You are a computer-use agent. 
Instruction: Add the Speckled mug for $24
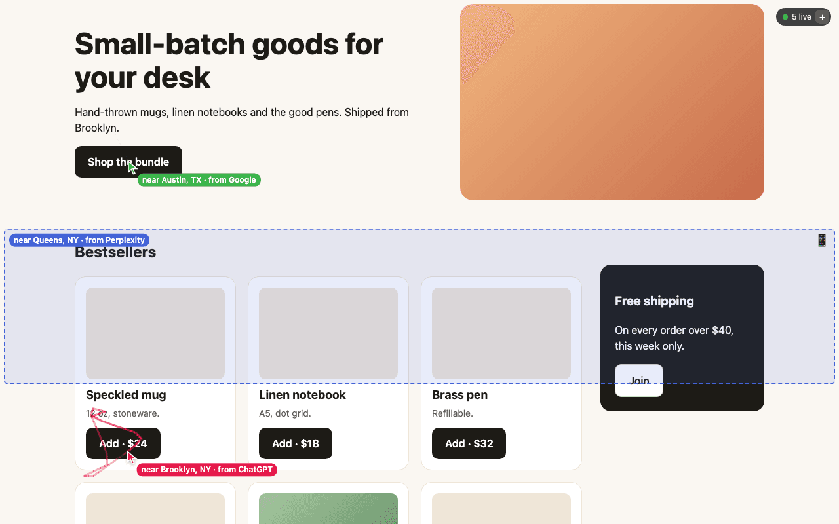coord(123,443)
